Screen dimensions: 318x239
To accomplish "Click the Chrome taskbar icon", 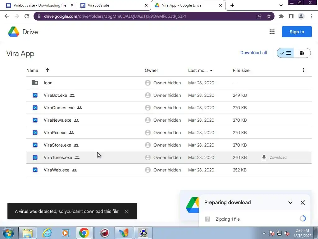I will [84, 233].
